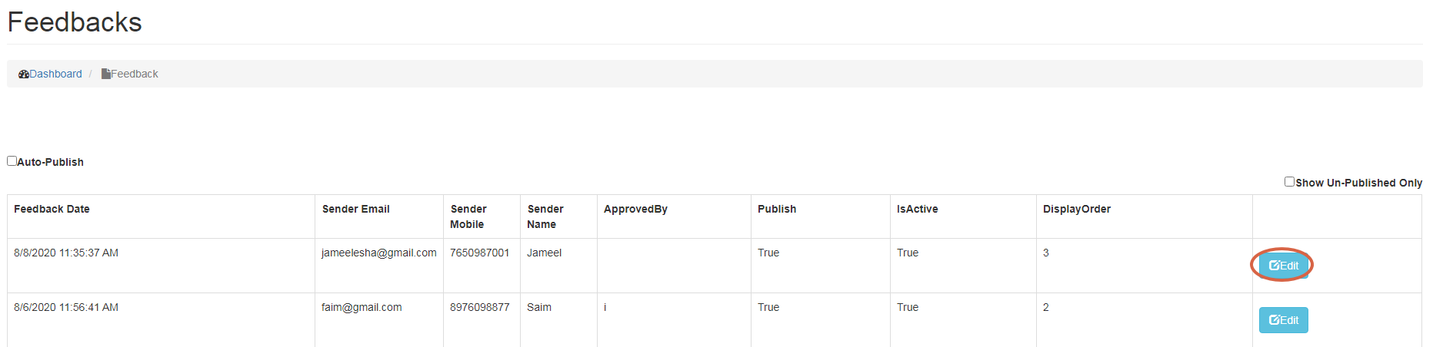Click the Feedback file icon in breadcrumb
This screenshot has height=347, width=1433.
click(x=106, y=74)
